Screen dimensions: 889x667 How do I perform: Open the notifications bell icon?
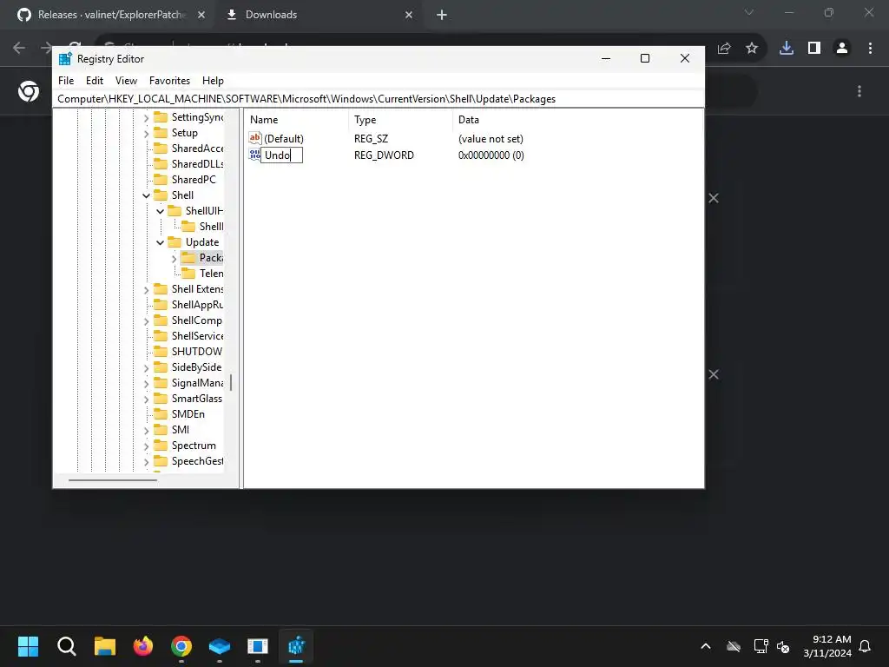point(865,646)
